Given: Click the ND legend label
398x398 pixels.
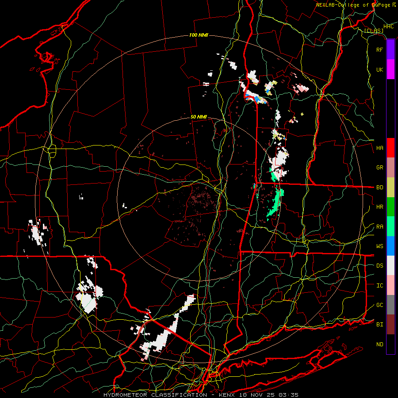Looking at the screenshot, I should (x=379, y=344).
